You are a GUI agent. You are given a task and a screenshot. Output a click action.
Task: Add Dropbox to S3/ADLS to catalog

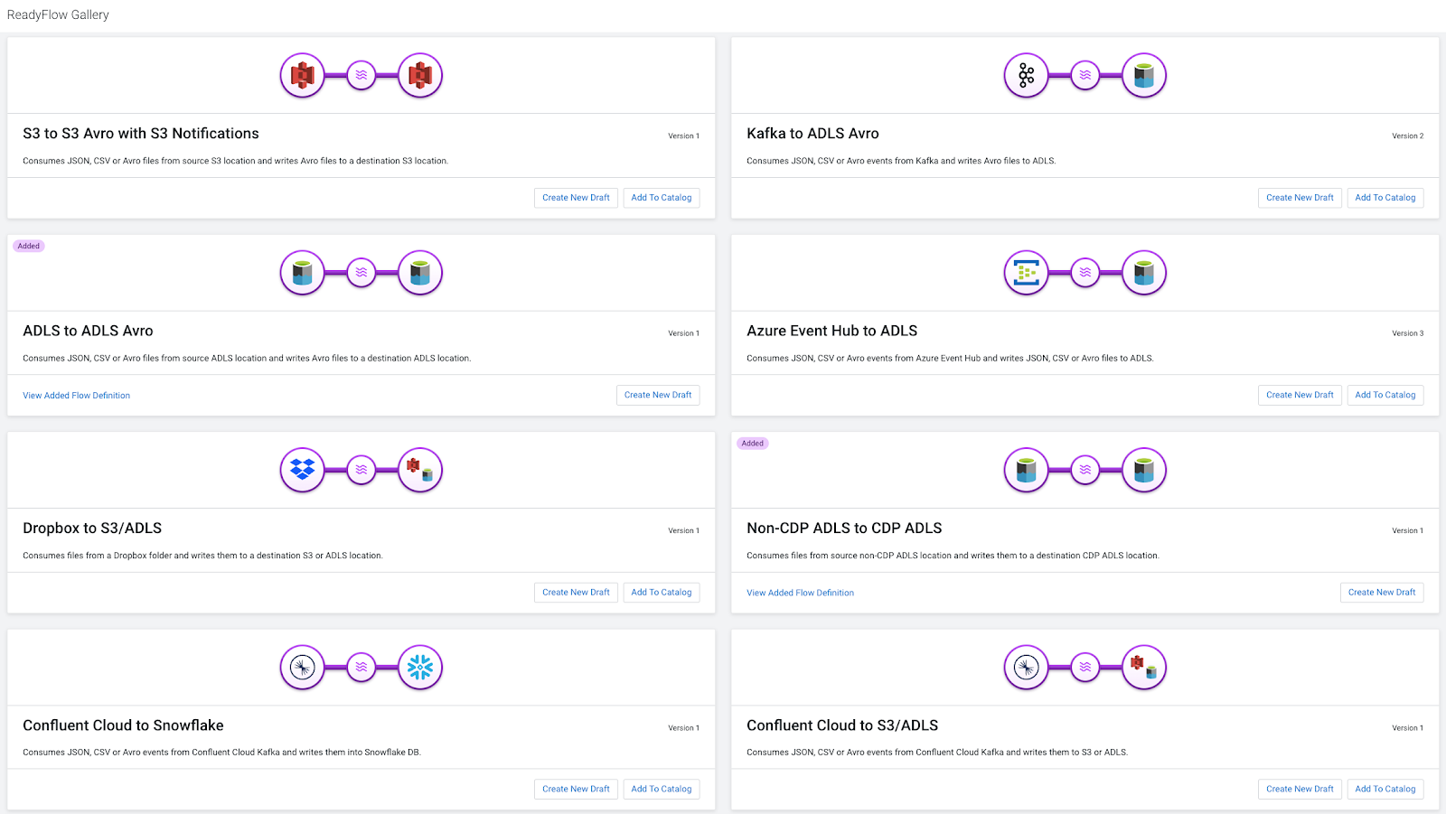(x=662, y=593)
